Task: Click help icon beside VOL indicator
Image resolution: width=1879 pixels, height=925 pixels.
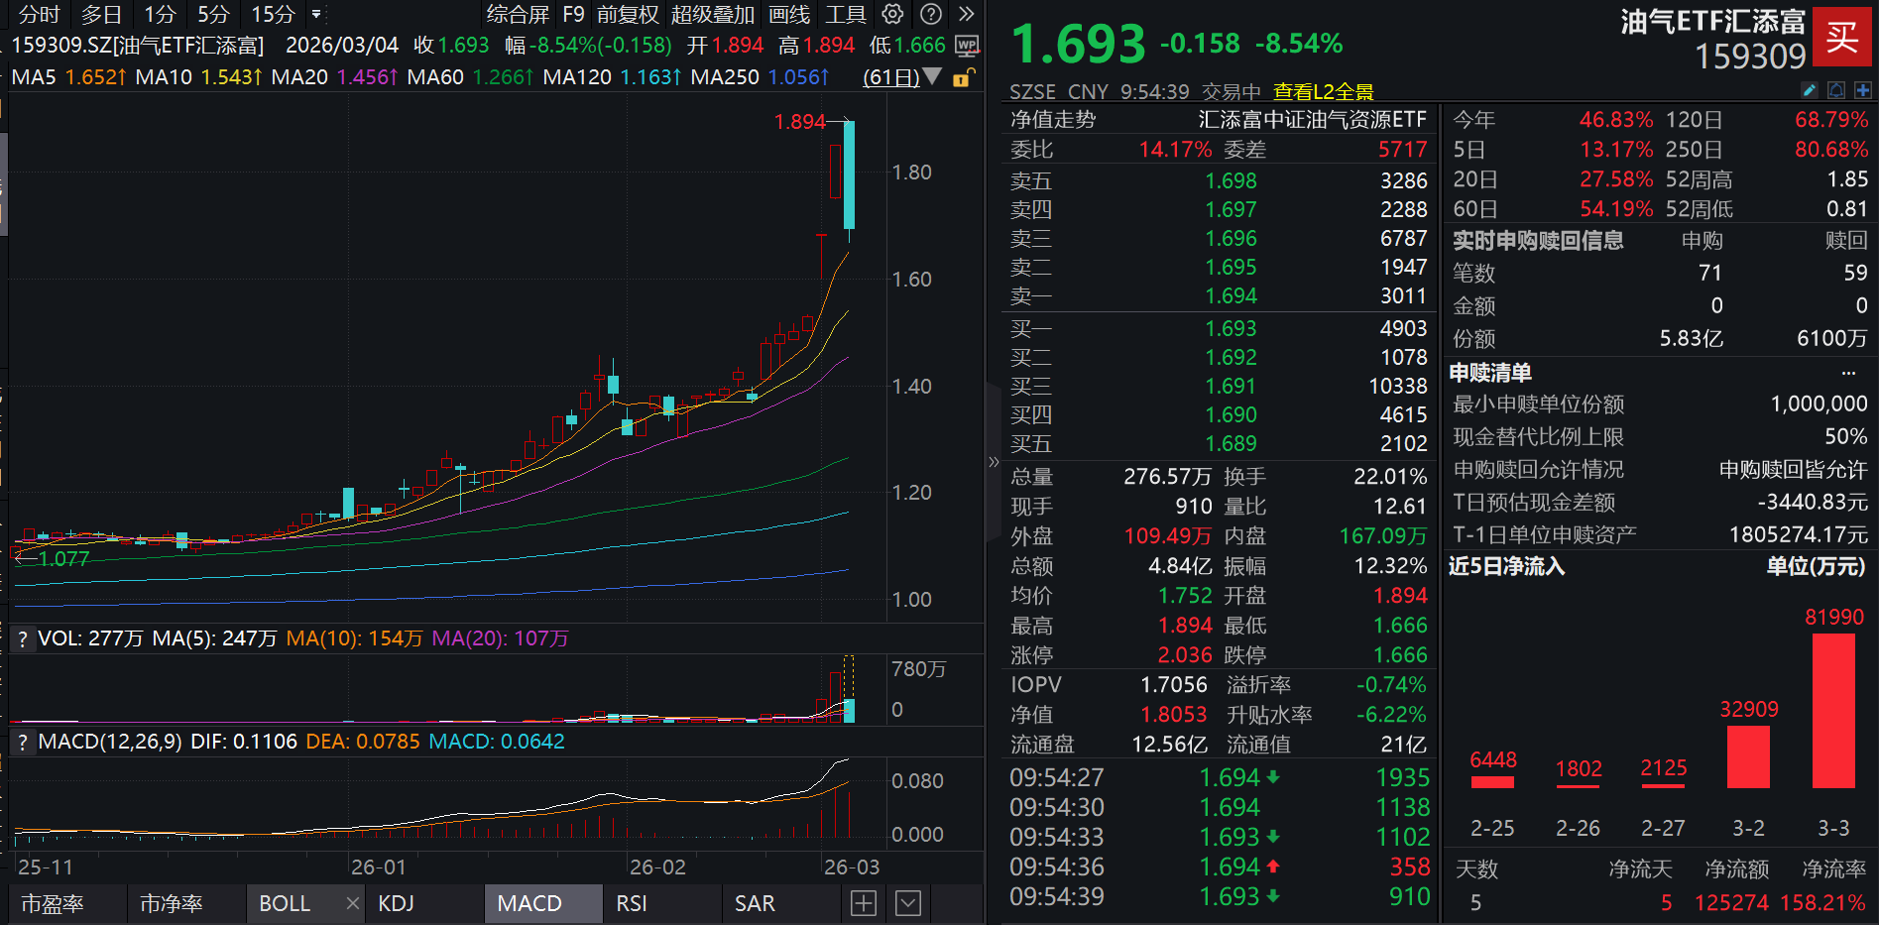Action: tap(22, 639)
